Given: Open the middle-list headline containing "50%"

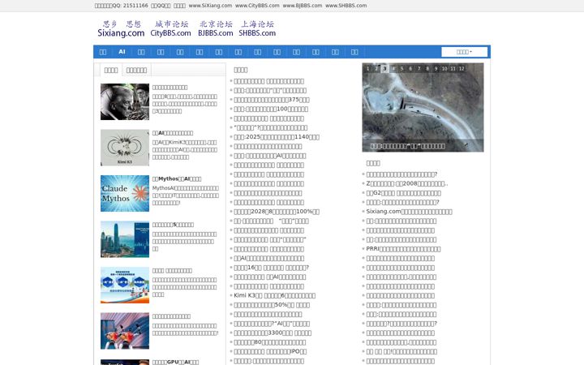Looking at the screenshot, I should click(272, 305).
